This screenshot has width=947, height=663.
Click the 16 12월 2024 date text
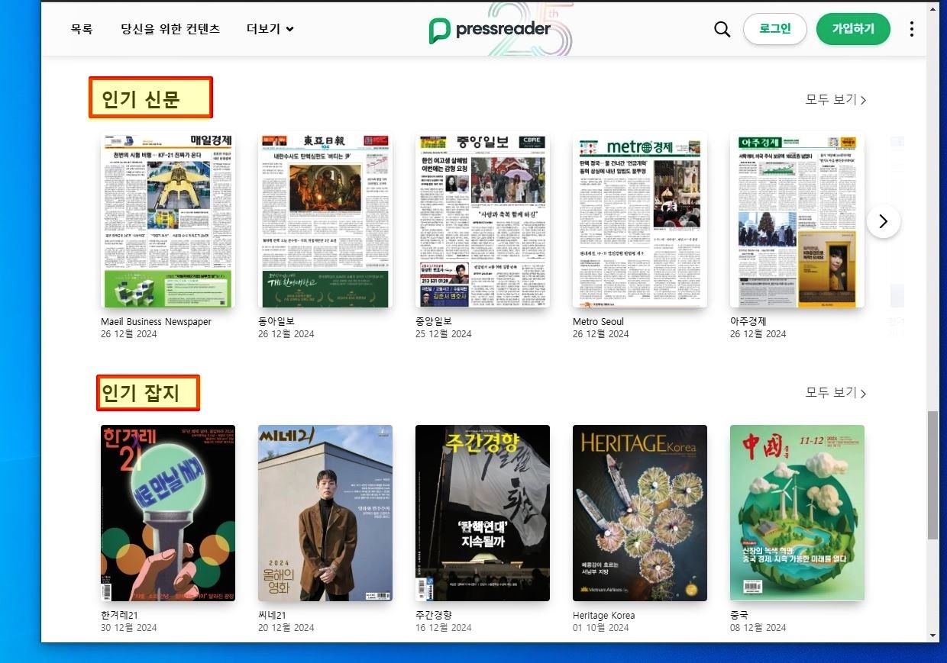[x=444, y=628]
